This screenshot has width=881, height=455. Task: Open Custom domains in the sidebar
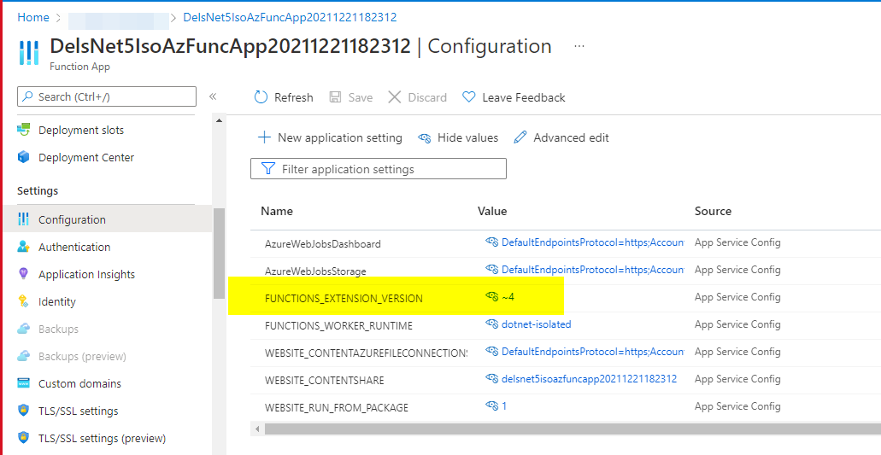click(79, 384)
